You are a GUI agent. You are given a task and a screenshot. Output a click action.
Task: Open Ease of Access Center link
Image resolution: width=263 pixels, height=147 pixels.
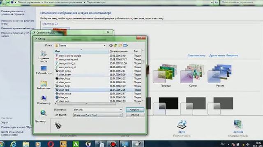(x=12, y=133)
